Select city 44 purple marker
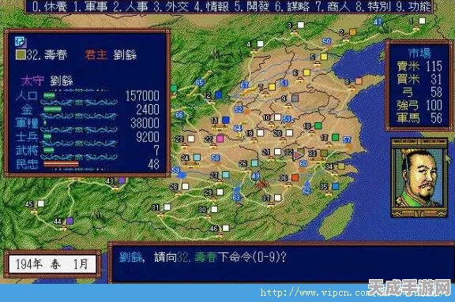Image resolution: width=455 pixels, height=302 pixels. point(70,221)
